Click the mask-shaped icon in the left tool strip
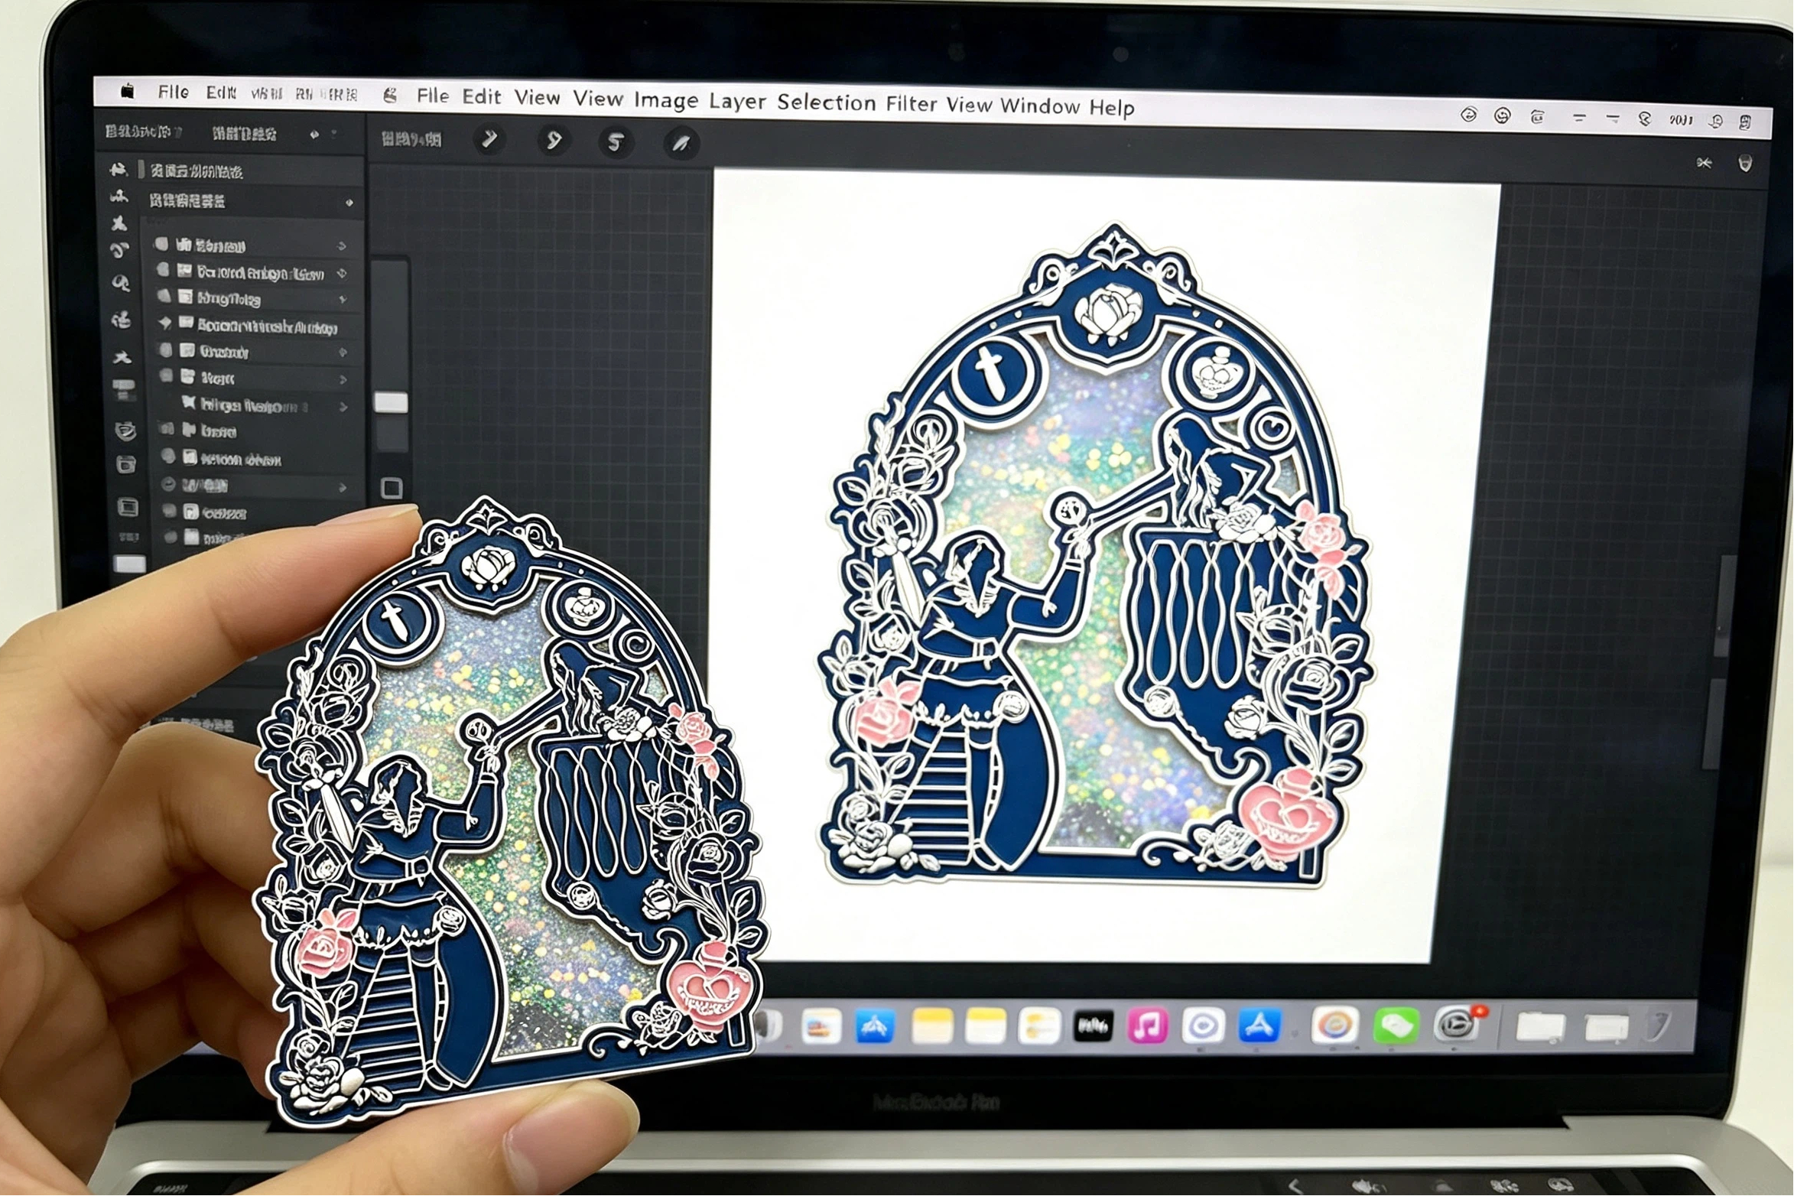The height and width of the screenshot is (1196, 1794). (125, 432)
